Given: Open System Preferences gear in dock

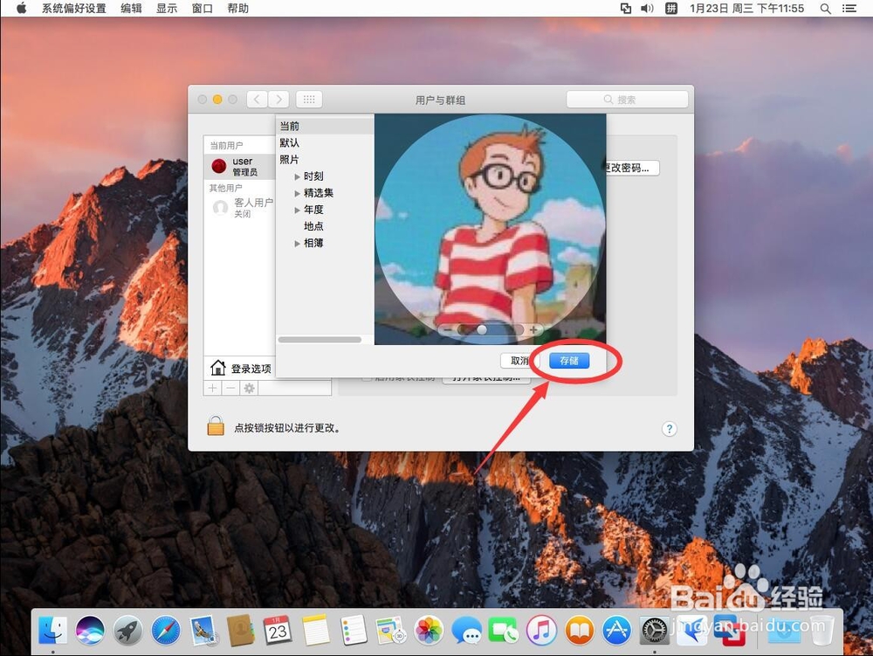Looking at the screenshot, I should tap(654, 631).
